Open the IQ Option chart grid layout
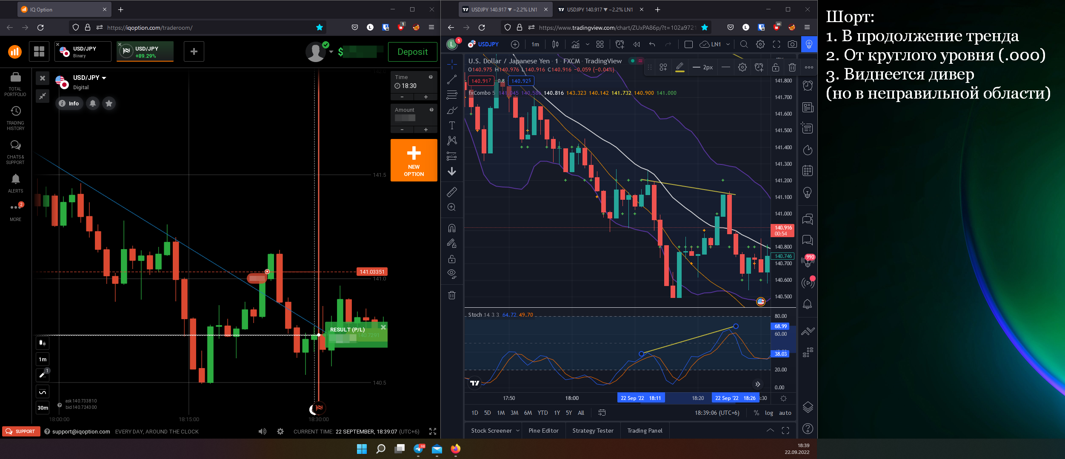1065x459 pixels. point(39,51)
